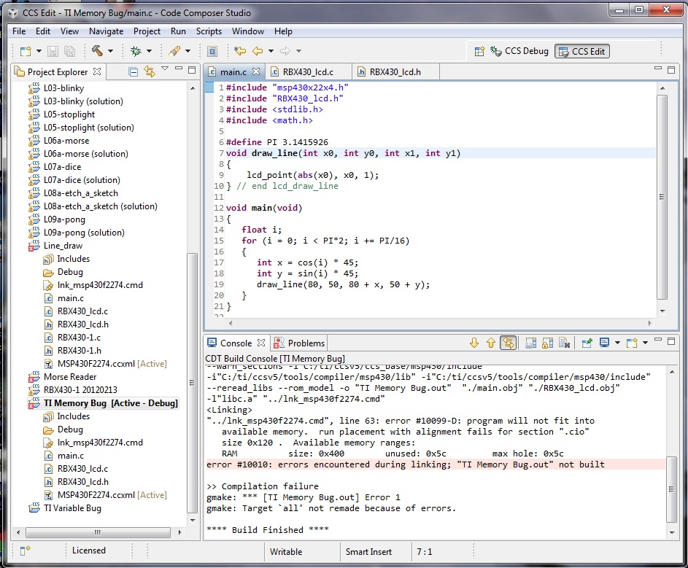Image resolution: width=688 pixels, height=568 pixels.
Task: Jump to previous error in Console
Action: point(490,343)
